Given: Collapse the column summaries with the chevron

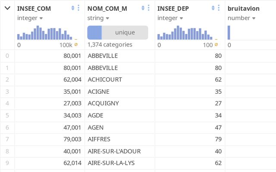Looking at the screenshot, I should 7,8.
